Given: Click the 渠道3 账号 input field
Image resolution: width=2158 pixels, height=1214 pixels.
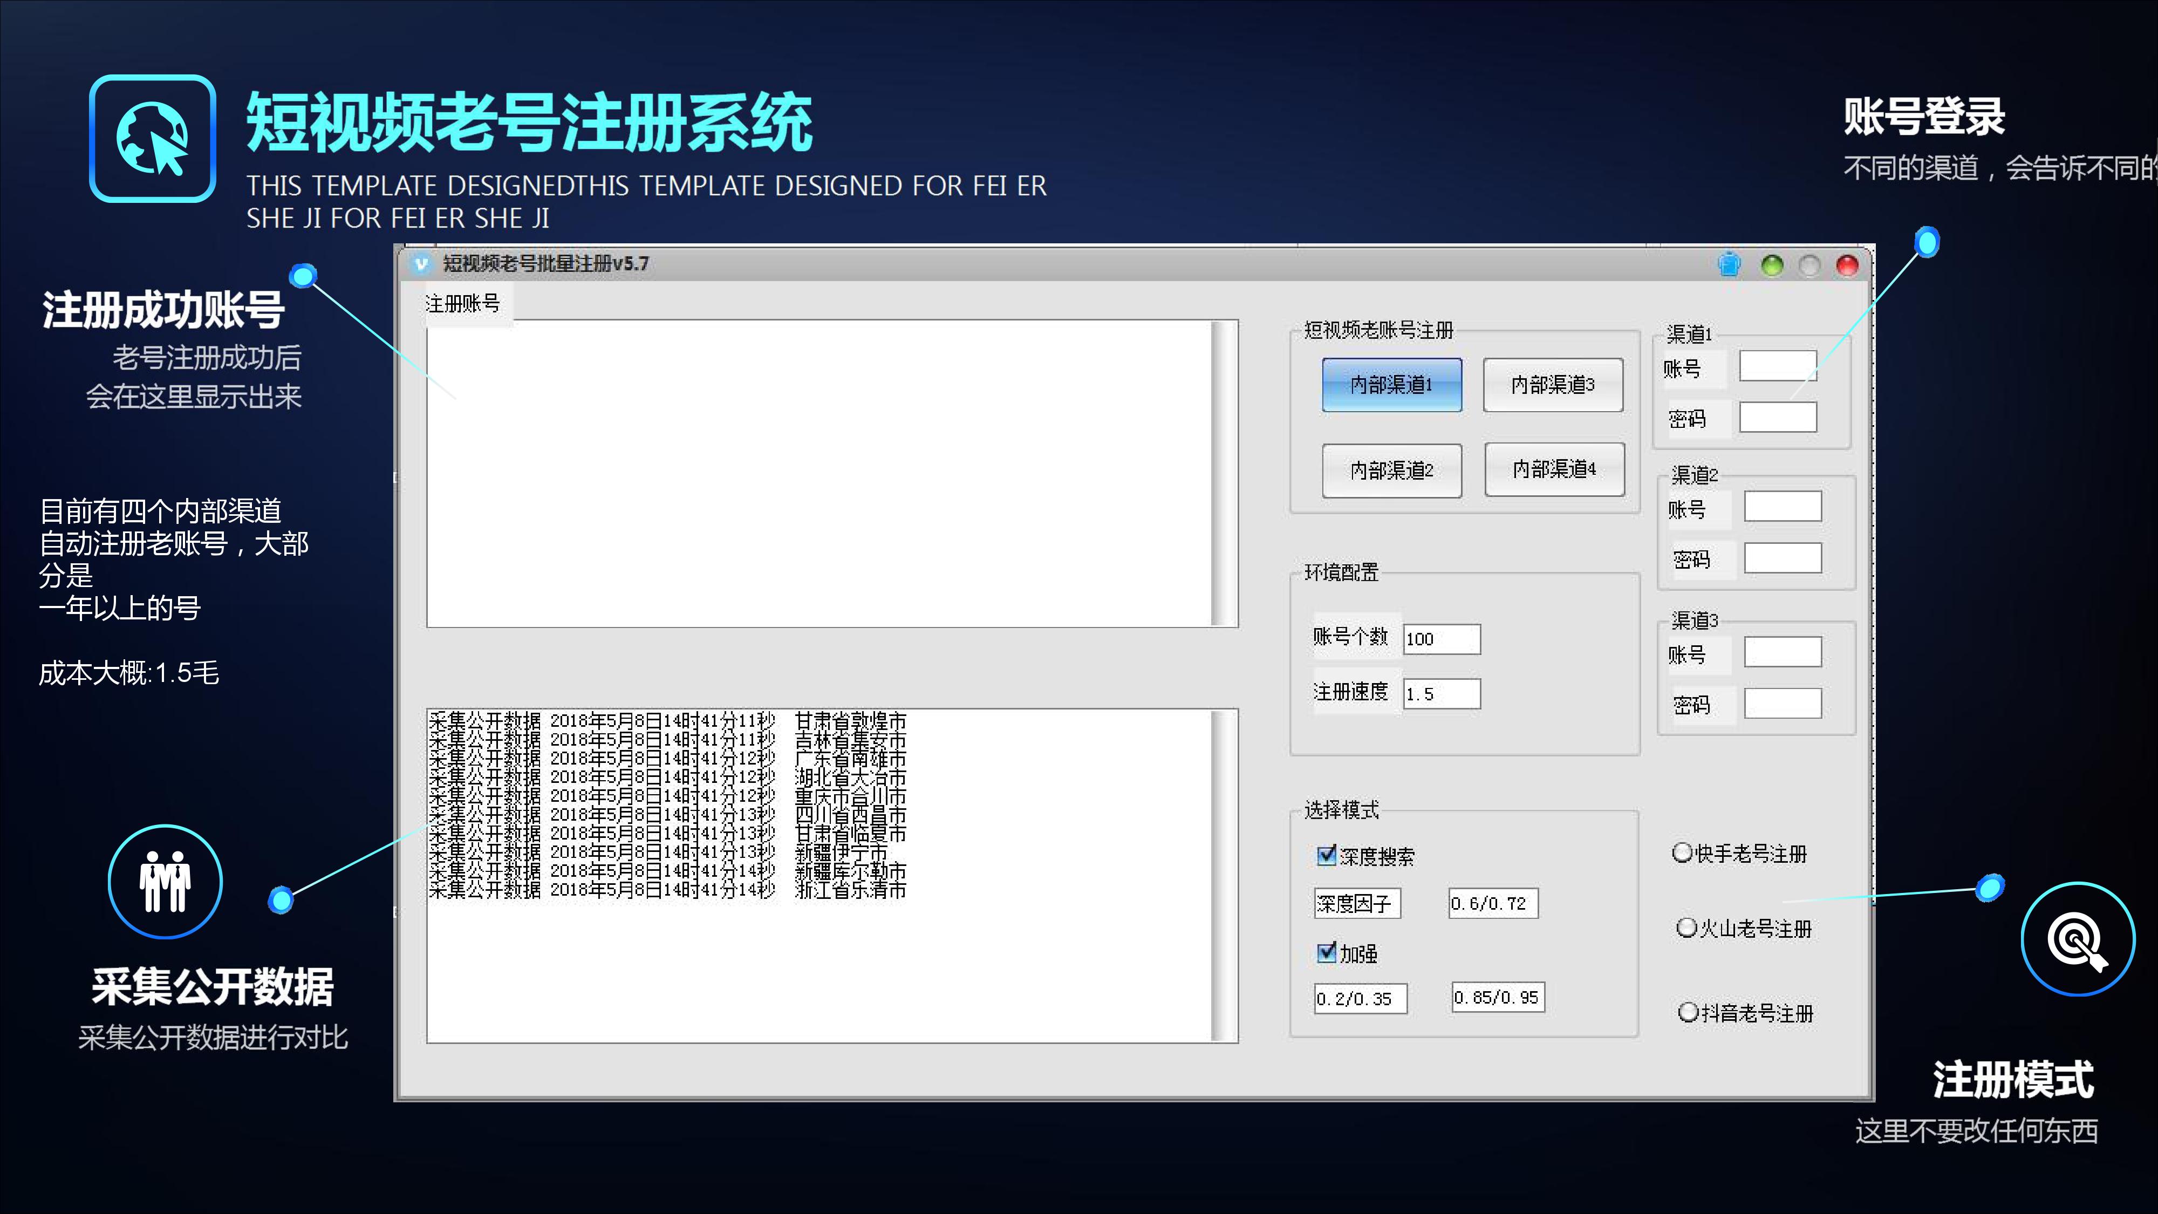Looking at the screenshot, I should coord(1783,652).
